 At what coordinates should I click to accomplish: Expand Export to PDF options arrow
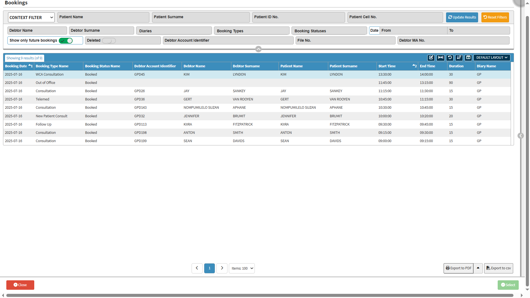478,268
